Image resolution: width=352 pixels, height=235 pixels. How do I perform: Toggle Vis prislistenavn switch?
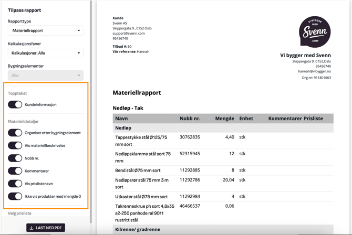pos(15,184)
